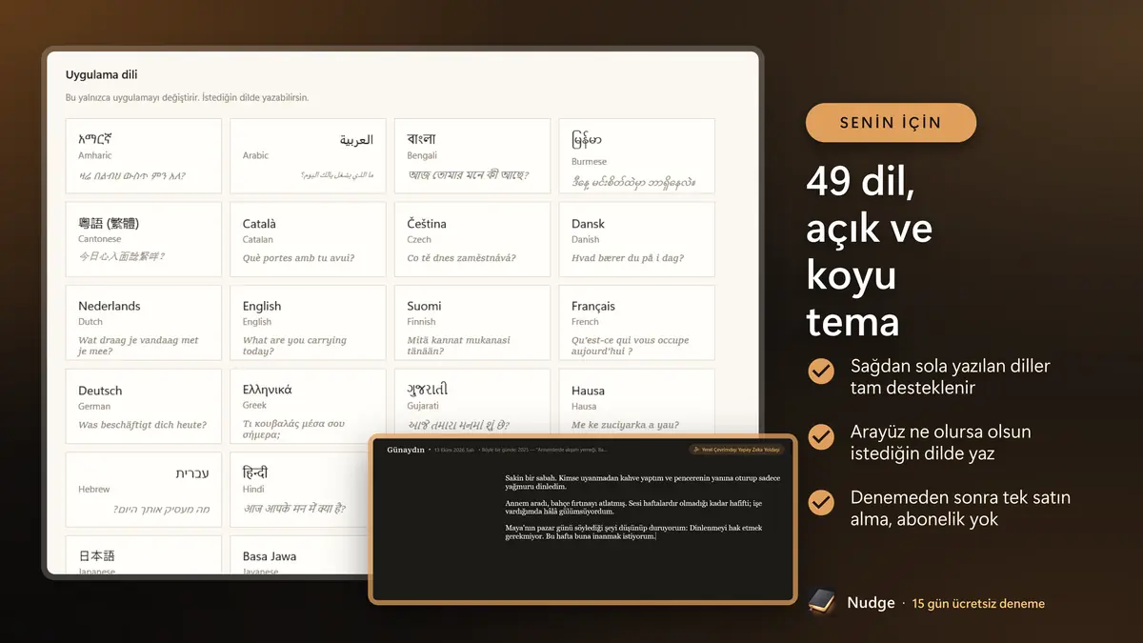1143x643 pixels.
Task: Select the Hindi language card
Action: pos(299,490)
